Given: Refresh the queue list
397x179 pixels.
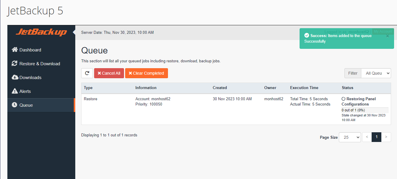Looking at the screenshot, I should 87,73.
